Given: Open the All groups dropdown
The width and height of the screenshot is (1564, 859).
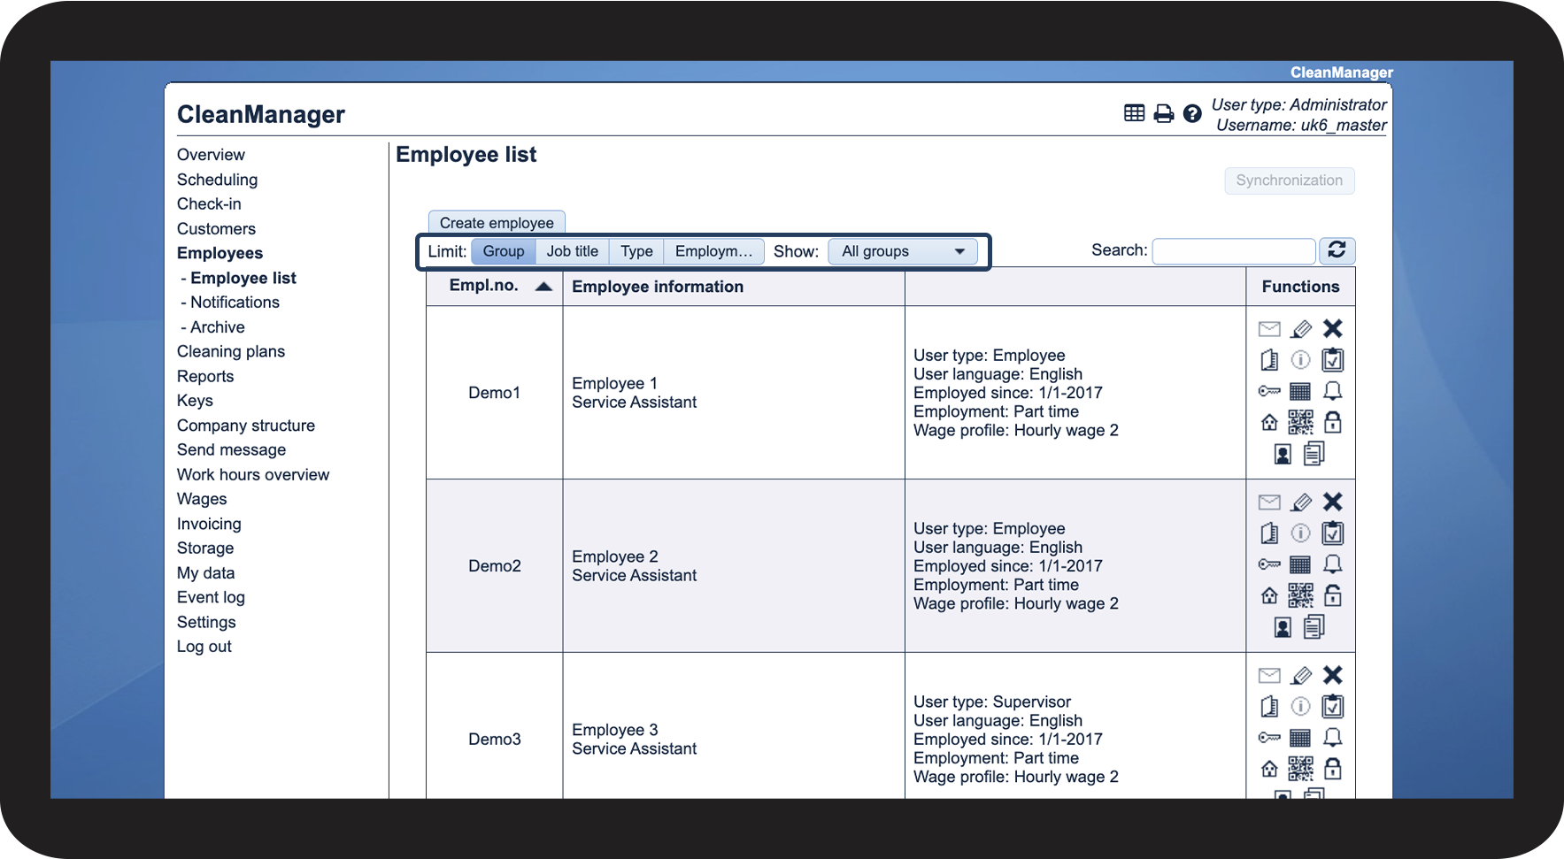Looking at the screenshot, I should [902, 251].
